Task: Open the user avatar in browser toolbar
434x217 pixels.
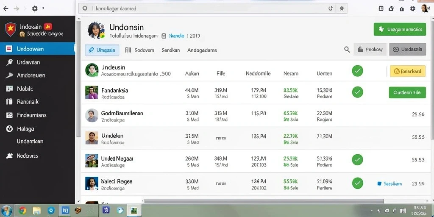Action: [x=425, y=8]
